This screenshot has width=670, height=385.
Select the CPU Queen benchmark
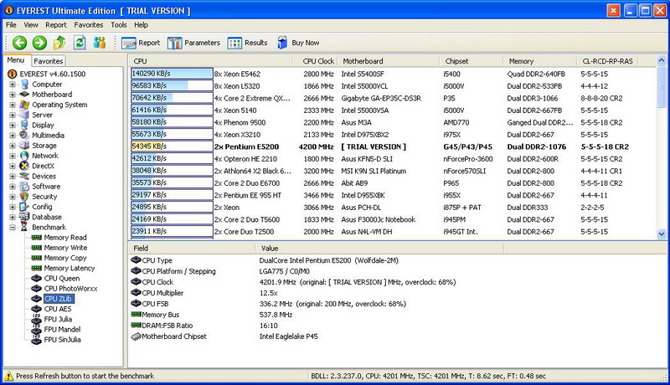point(61,279)
